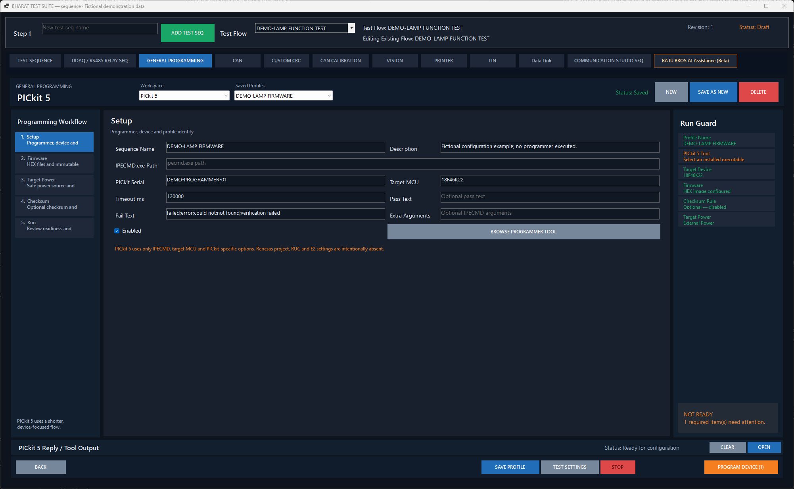Focus the New test seq name field
794x489 pixels.
[x=100, y=28]
